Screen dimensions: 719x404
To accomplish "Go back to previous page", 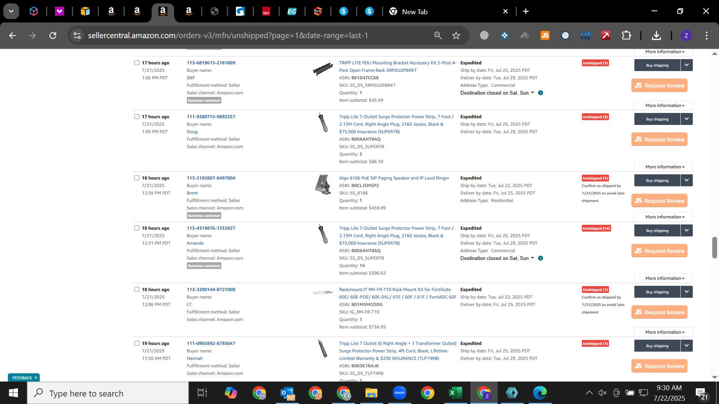I will pyautogui.click(x=12, y=36).
